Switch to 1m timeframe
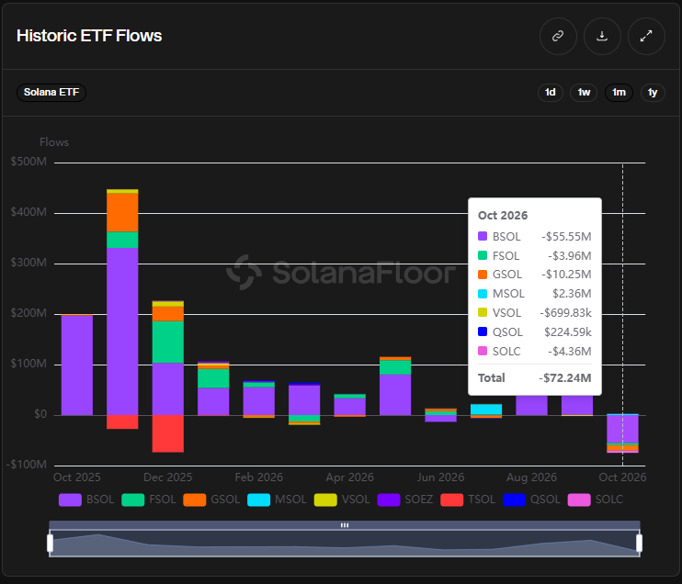The image size is (682, 584). 619,93
